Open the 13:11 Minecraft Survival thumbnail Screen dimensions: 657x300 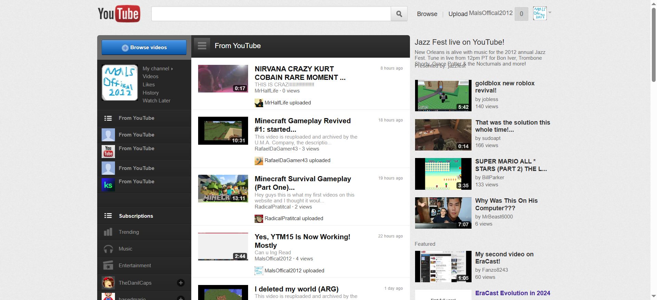point(223,188)
